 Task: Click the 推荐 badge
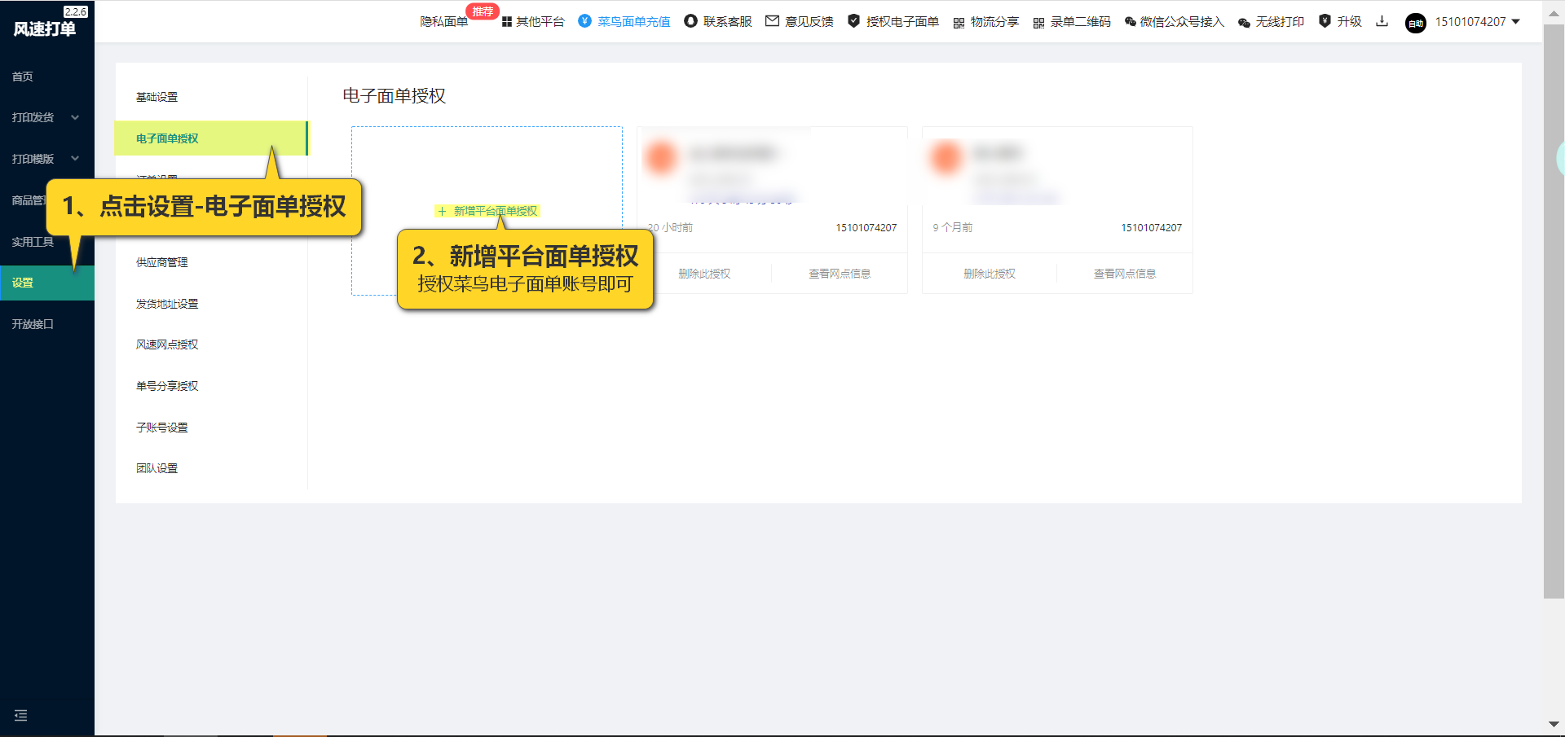(x=483, y=11)
